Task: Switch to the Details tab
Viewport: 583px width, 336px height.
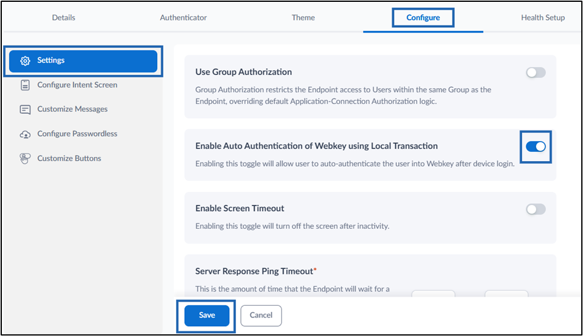Action: pos(63,17)
